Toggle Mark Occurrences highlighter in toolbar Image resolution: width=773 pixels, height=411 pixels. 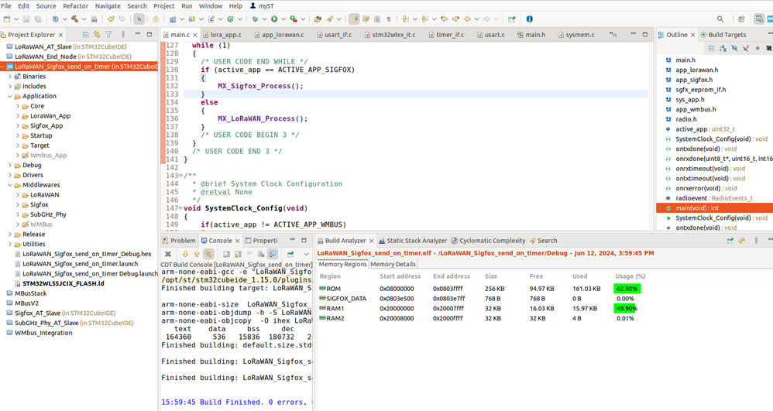pyautogui.click(x=354, y=19)
